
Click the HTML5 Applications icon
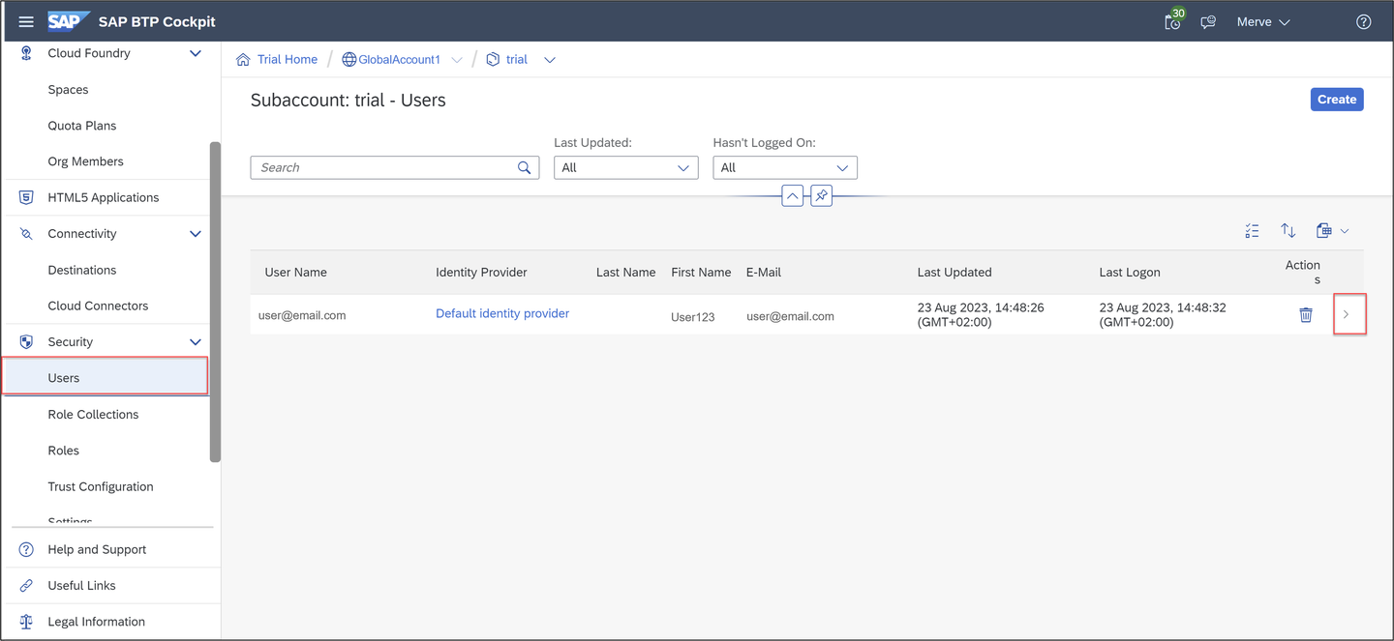[x=26, y=197]
